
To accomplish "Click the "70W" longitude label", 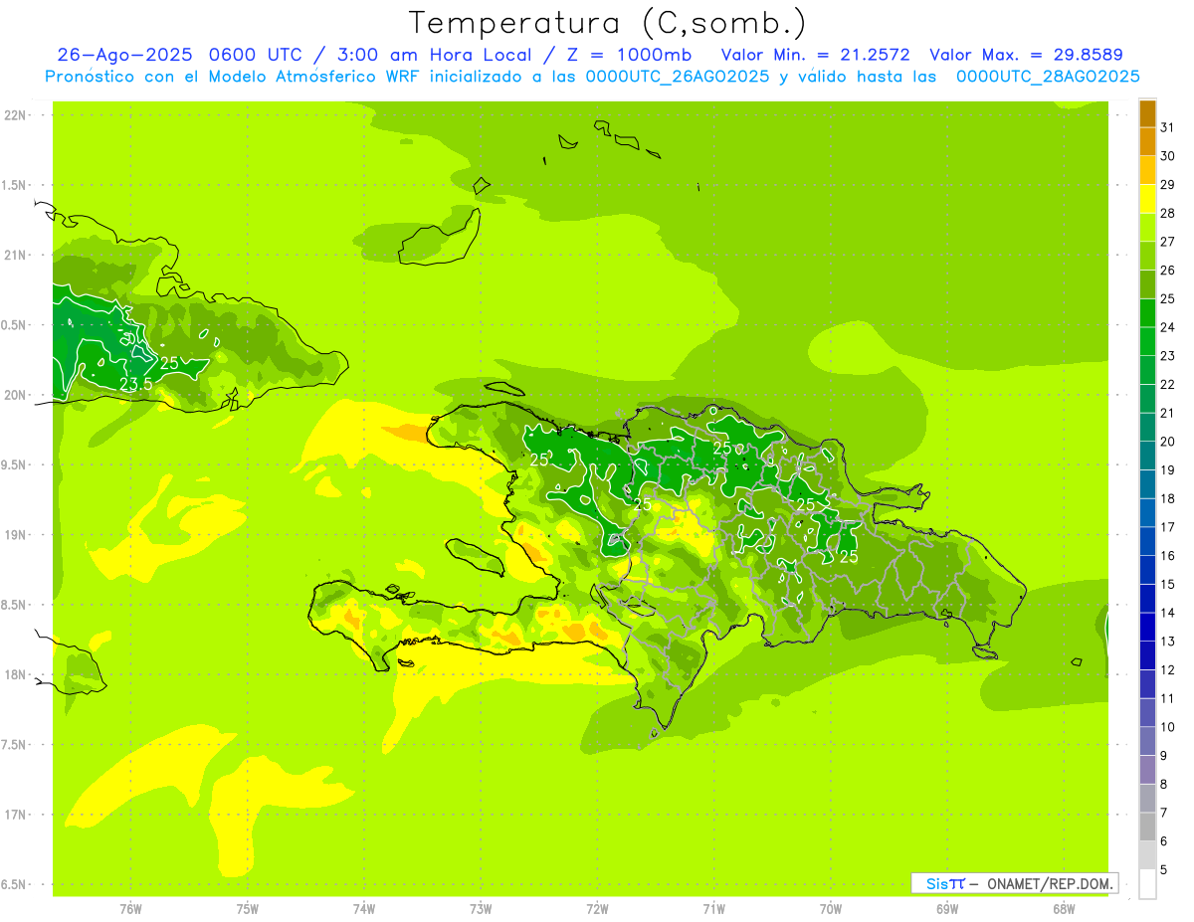I will (831, 909).
